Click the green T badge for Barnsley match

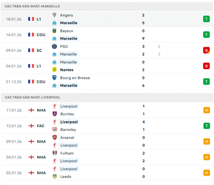click(x=206, y=126)
